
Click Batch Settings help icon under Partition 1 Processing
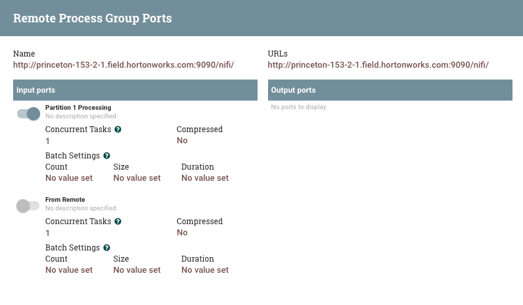106,156
